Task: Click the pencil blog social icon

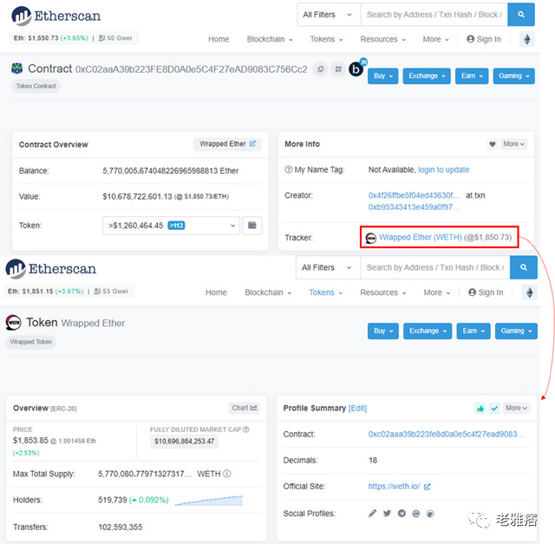Action: click(x=372, y=513)
